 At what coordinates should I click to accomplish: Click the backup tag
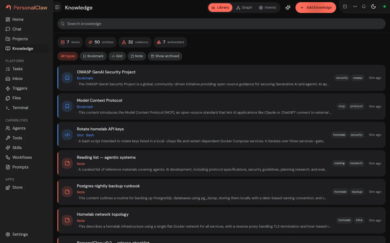click(357, 192)
